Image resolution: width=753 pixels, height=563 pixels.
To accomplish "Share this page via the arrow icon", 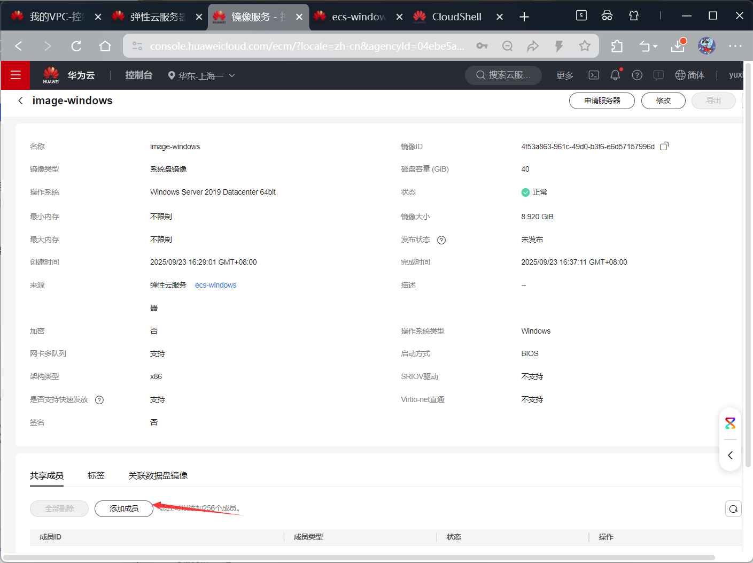I will (x=533, y=46).
